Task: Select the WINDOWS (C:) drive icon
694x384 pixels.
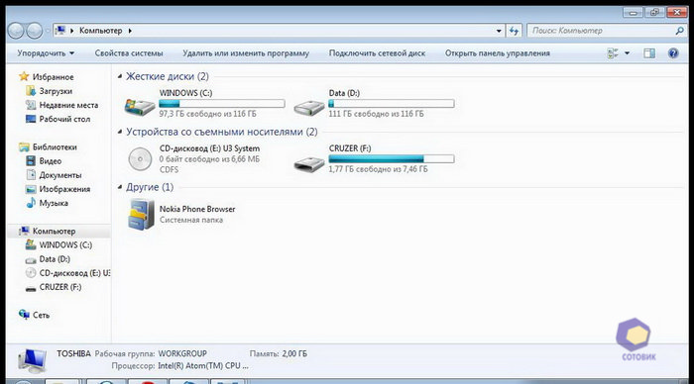Action: [140, 107]
